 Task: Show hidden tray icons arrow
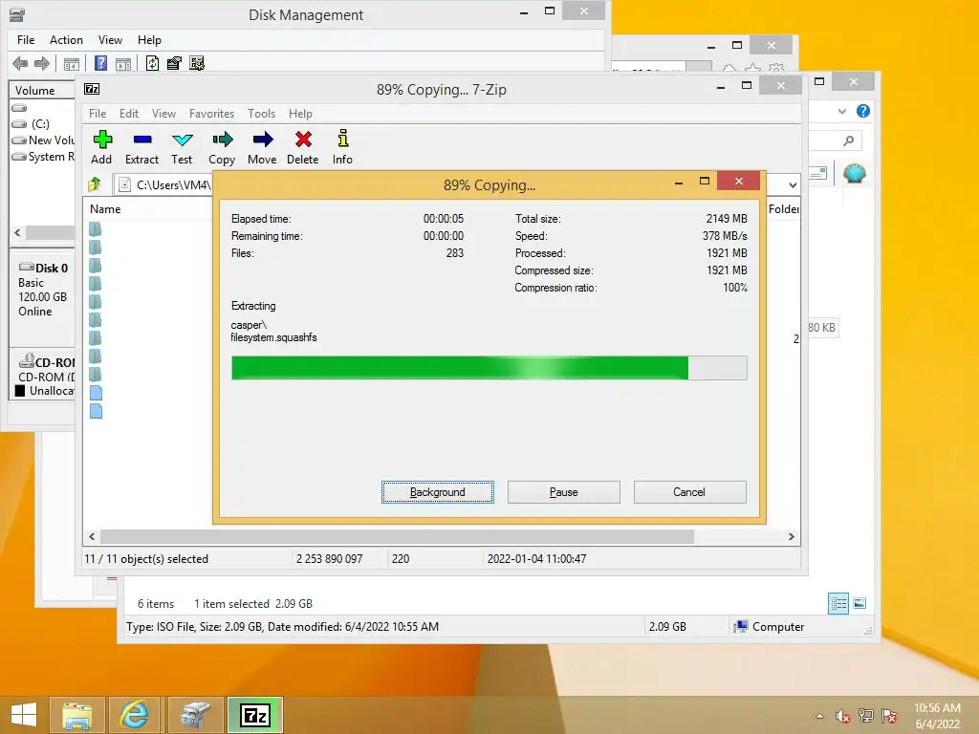[819, 716]
